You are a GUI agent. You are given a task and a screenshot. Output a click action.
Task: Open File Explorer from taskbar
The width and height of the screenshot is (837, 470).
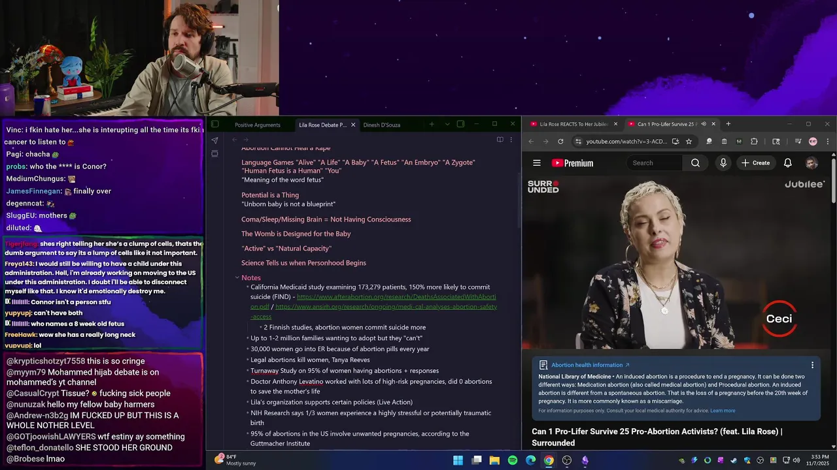(x=494, y=460)
